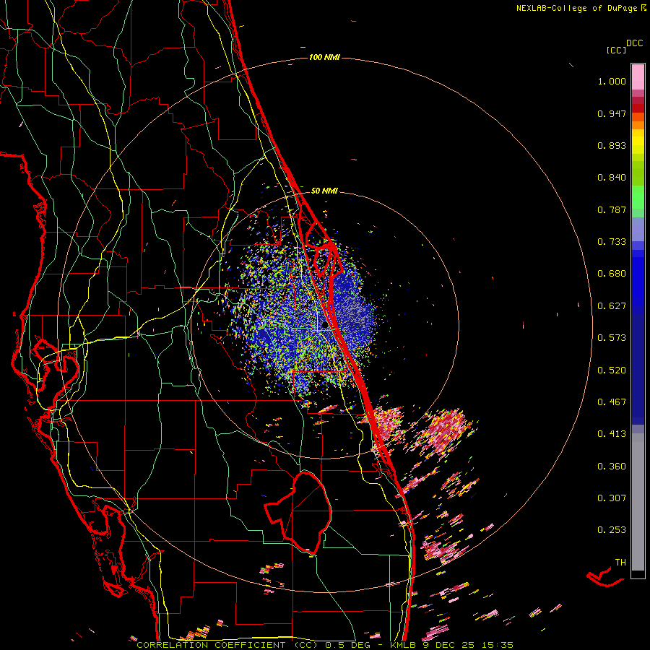Click the gray lower segment of color bar
Screen dimensions: 650x650
[x=638, y=502]
